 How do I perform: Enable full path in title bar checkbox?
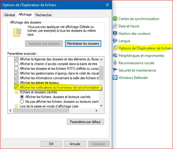click(16, 64)
